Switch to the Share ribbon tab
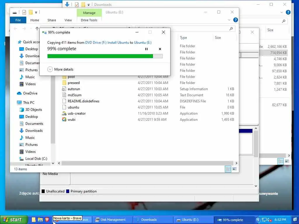299x224 pixels. pyautogui.click(x=52, y=20)
